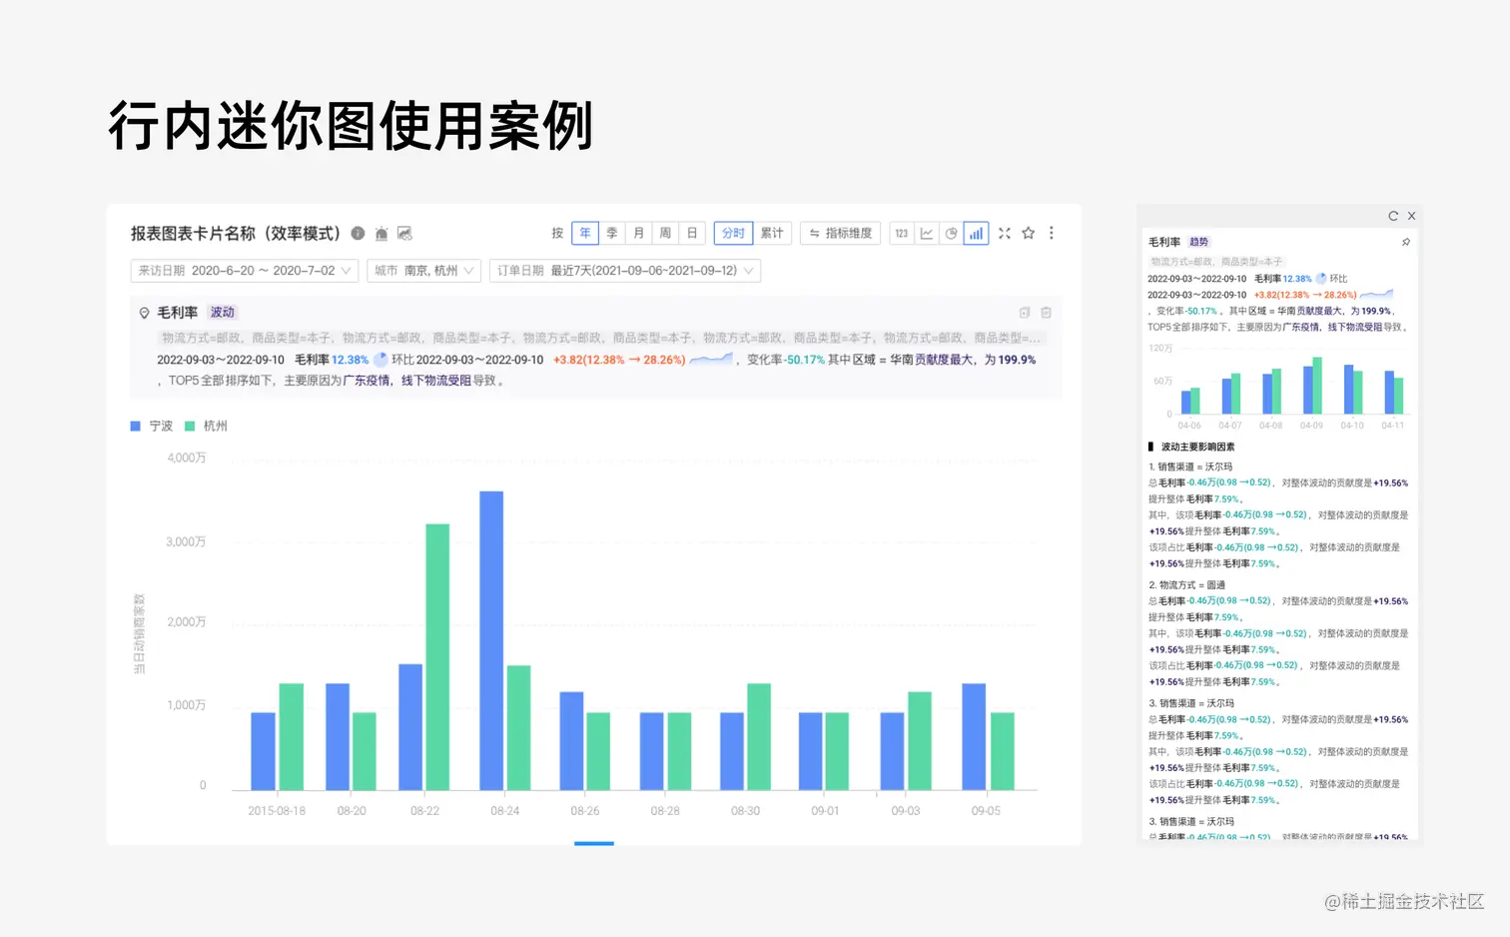Close the side panel with X

(x=1411, y=216)
